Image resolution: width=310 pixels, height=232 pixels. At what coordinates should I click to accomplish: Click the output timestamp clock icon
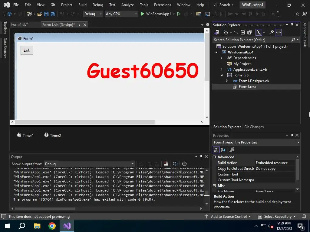pos(184,164)
